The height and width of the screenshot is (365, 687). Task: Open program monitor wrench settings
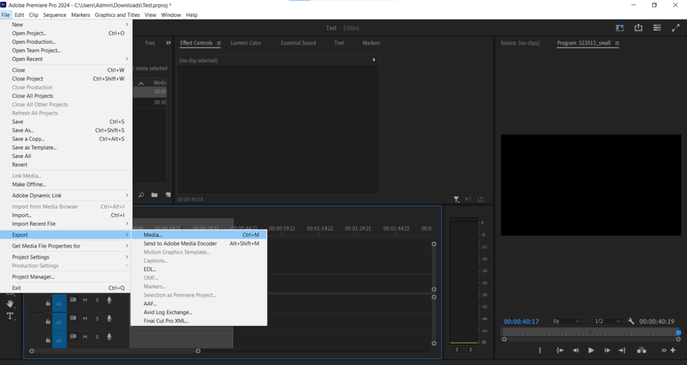point(631,321)
